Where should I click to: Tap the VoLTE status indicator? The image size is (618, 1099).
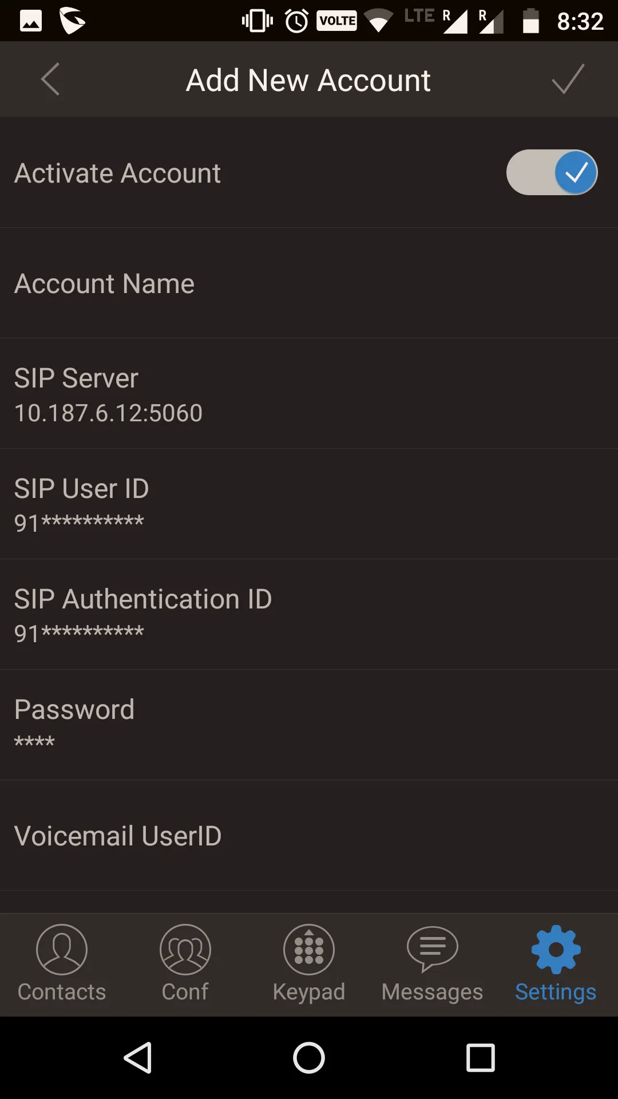[336, 21]
